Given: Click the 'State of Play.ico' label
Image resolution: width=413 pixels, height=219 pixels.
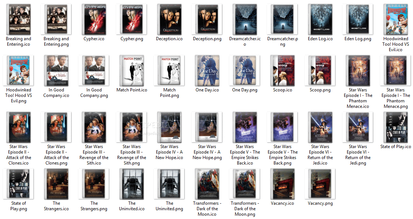Looking at the screenshot, I should [396, 147].
